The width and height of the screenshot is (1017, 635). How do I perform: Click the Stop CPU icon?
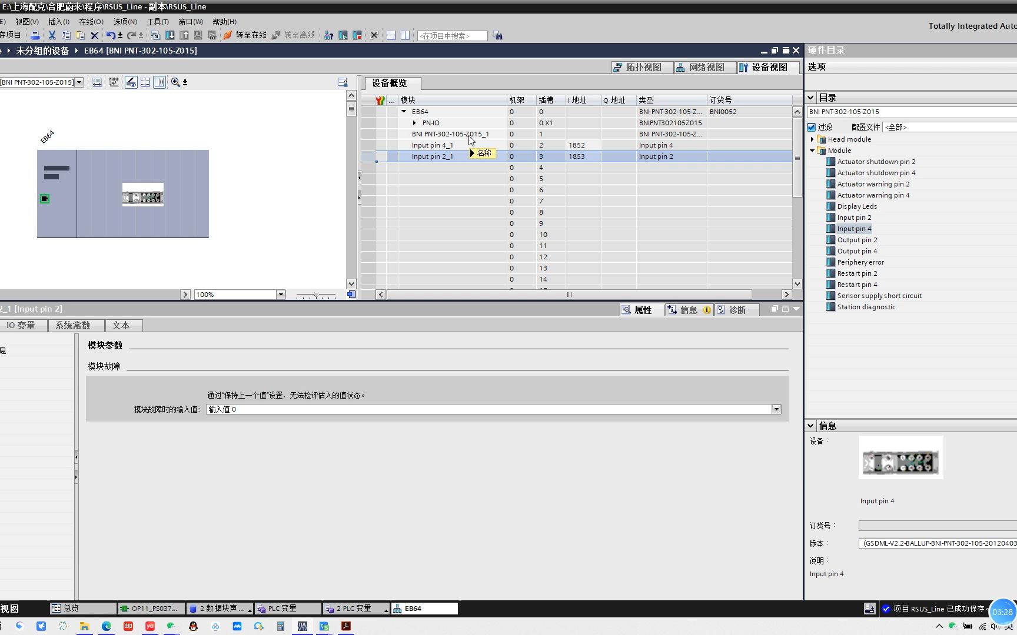[357, 35]
